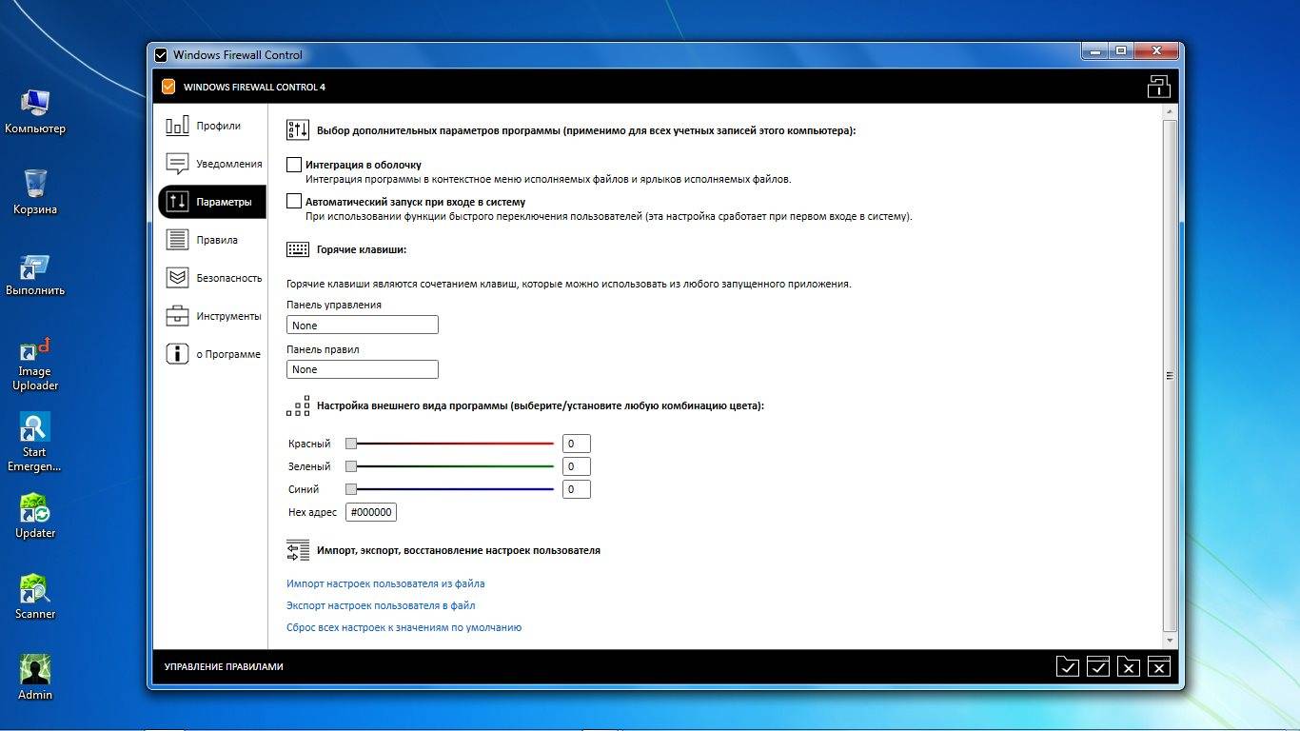The image size is (1300, 731).
Task: Click Сброс всех настроек к значениям
Action: click(x=404, y=627)
